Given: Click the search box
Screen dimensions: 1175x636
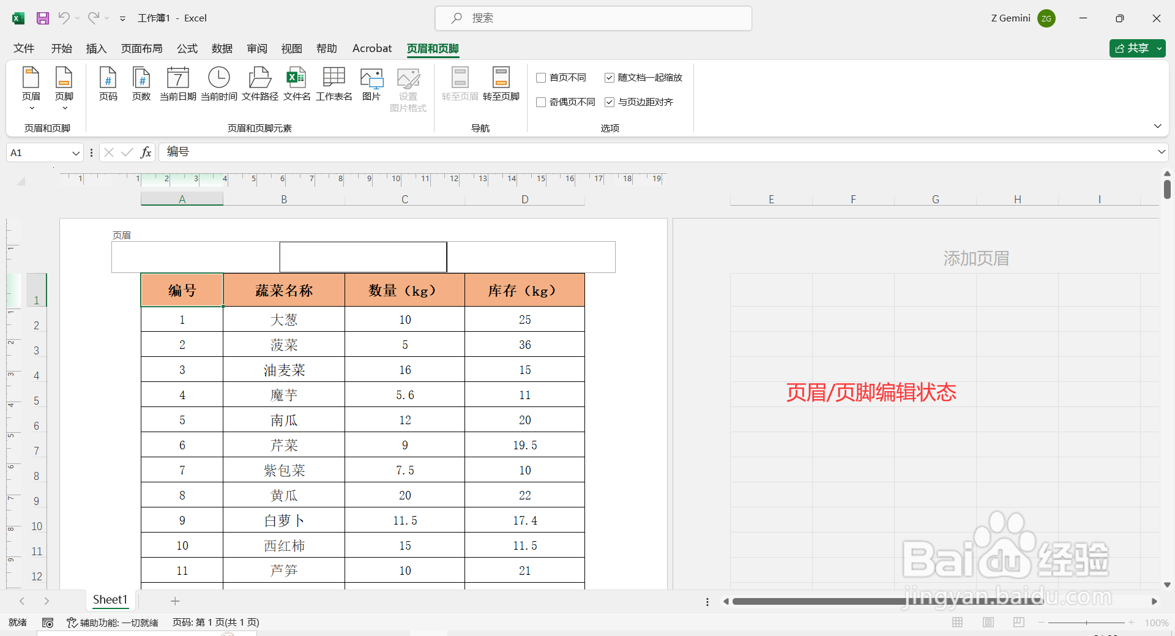Looking at the screenshot, I should pos(593,18).
